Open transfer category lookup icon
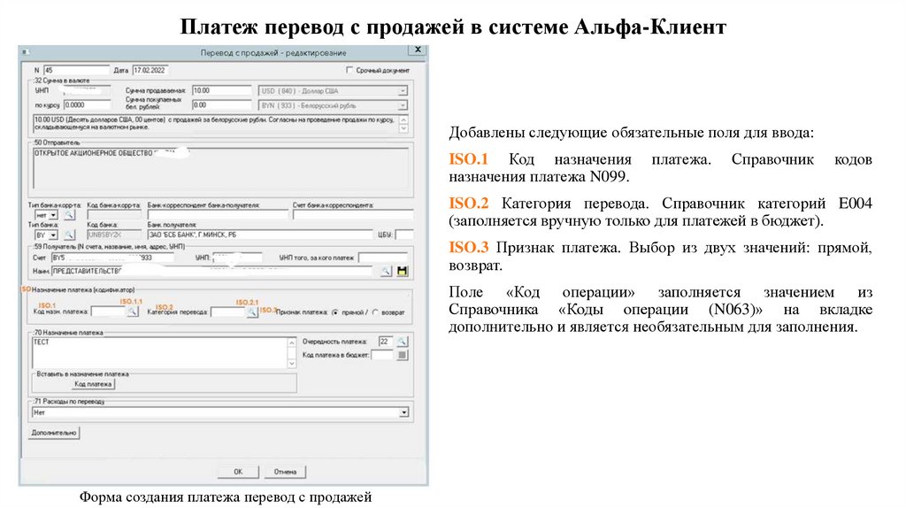Image resolution: width=906 pixels, height=508 pixels. pos(251,312)
